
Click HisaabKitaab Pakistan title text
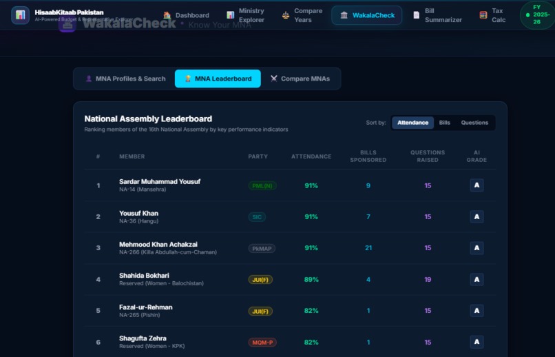[69, 12]
